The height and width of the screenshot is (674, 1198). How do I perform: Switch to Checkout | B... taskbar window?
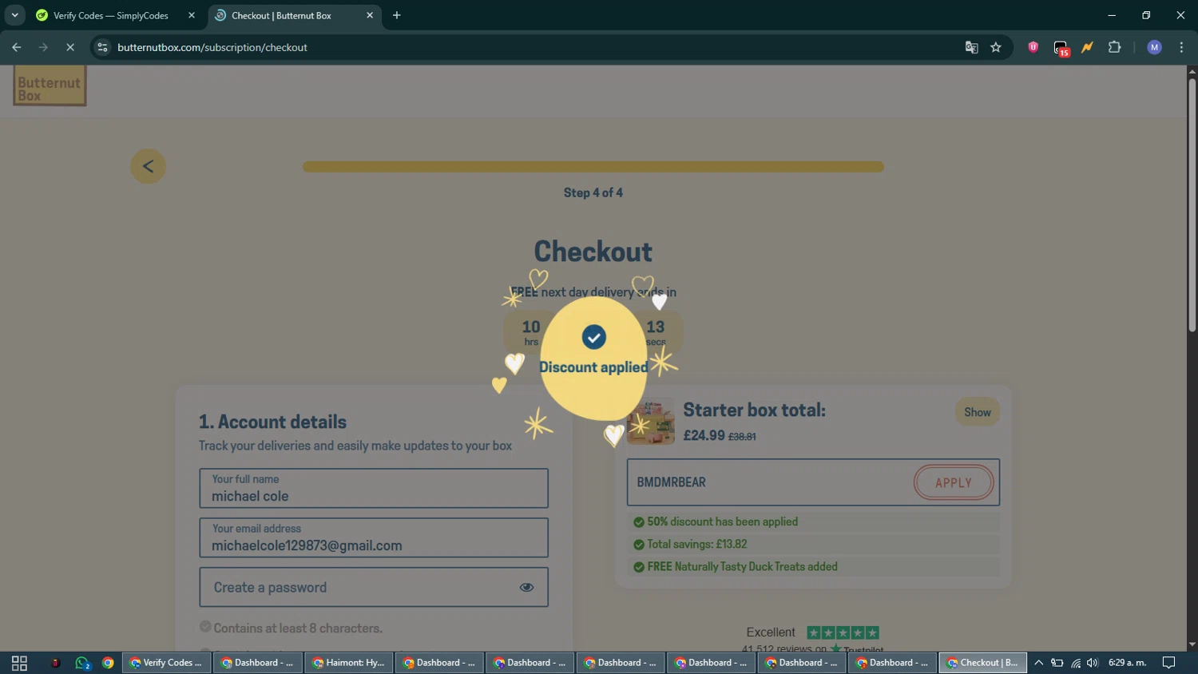[982, 663]
